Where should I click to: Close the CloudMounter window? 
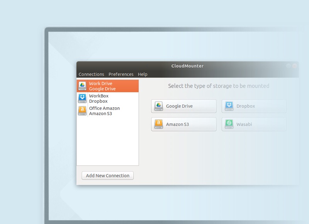295,66
